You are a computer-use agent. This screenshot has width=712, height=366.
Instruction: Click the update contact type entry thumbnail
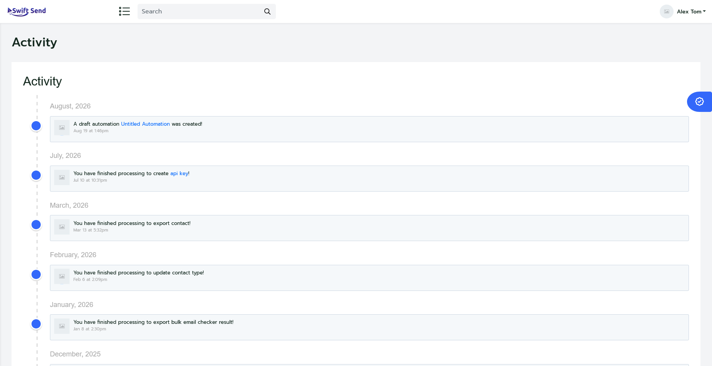pos(62,276)
